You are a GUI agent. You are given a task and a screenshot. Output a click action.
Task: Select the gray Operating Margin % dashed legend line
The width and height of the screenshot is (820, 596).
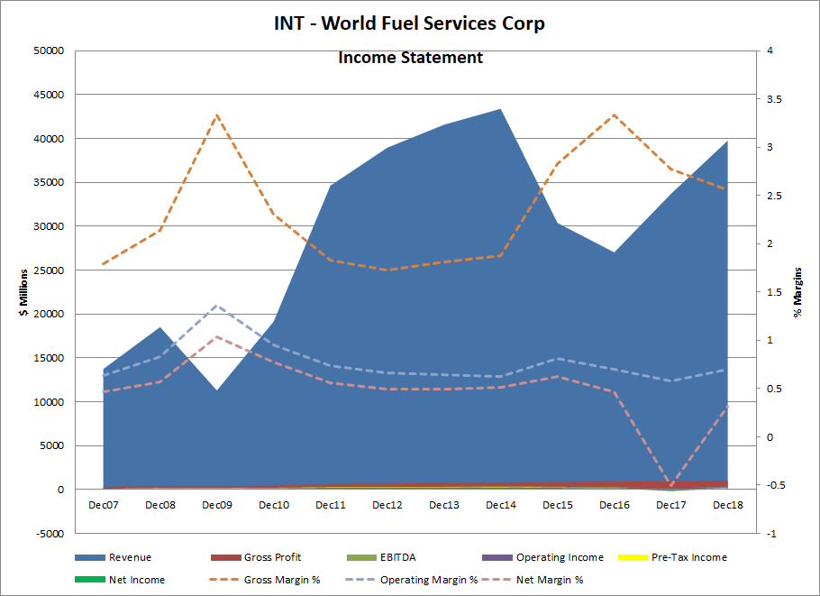point(360,580)
